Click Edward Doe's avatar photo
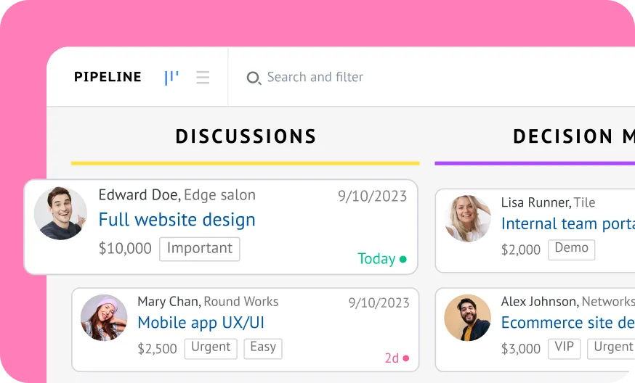The image size is (635, 383). [60, 213]
